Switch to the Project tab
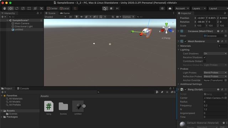Screen dimensions: 228x128 click(7, 89)
